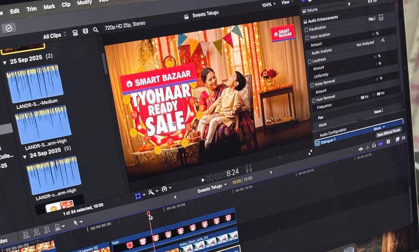
Task: Open the Clip menu
Action: (x=66, y=4)
